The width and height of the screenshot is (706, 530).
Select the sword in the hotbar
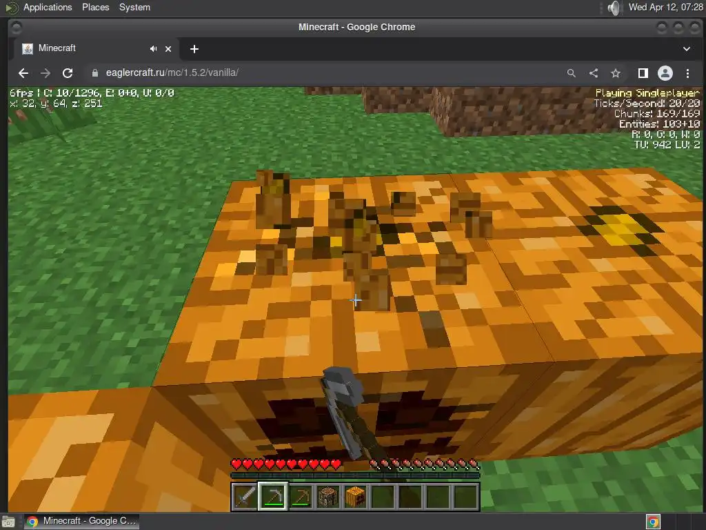point(245,497)
